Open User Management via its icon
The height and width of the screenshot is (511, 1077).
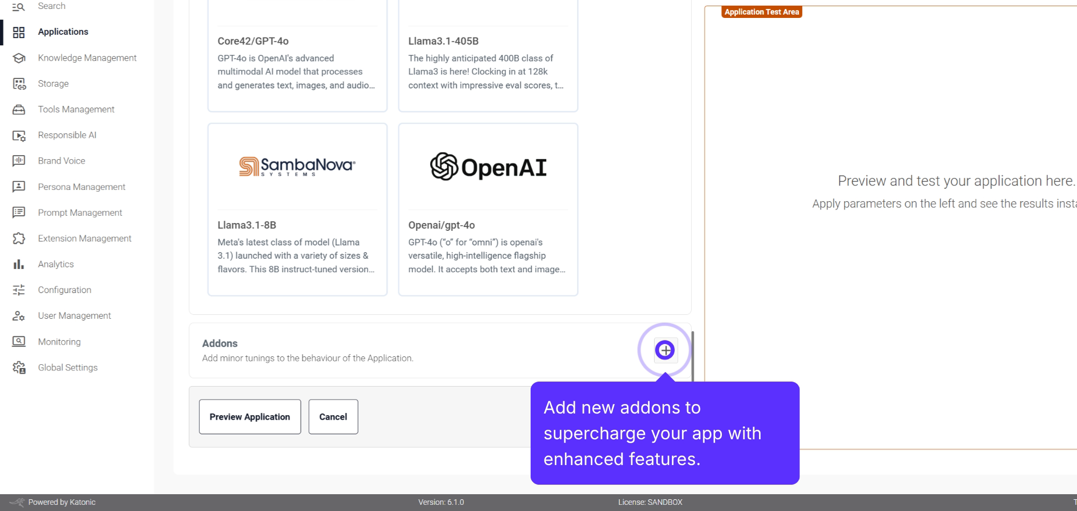(x=19, y=315)
